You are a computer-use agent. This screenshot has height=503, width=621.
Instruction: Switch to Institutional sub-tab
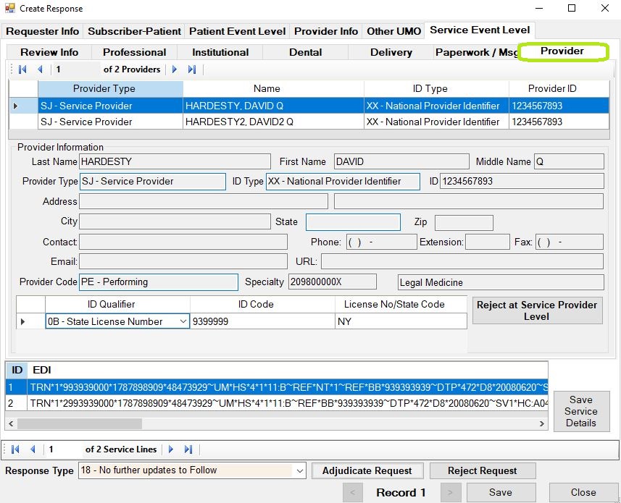220,52
